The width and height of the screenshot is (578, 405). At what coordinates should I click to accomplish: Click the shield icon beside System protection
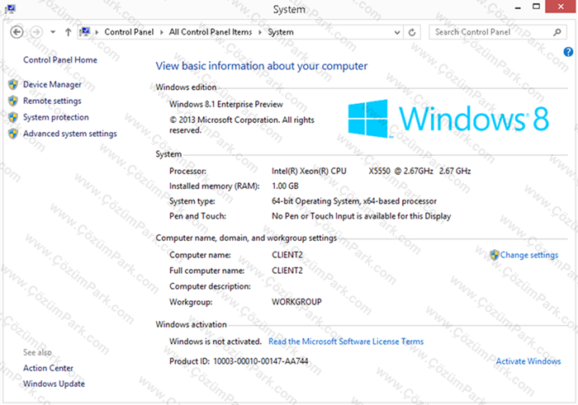coord(13,117)
